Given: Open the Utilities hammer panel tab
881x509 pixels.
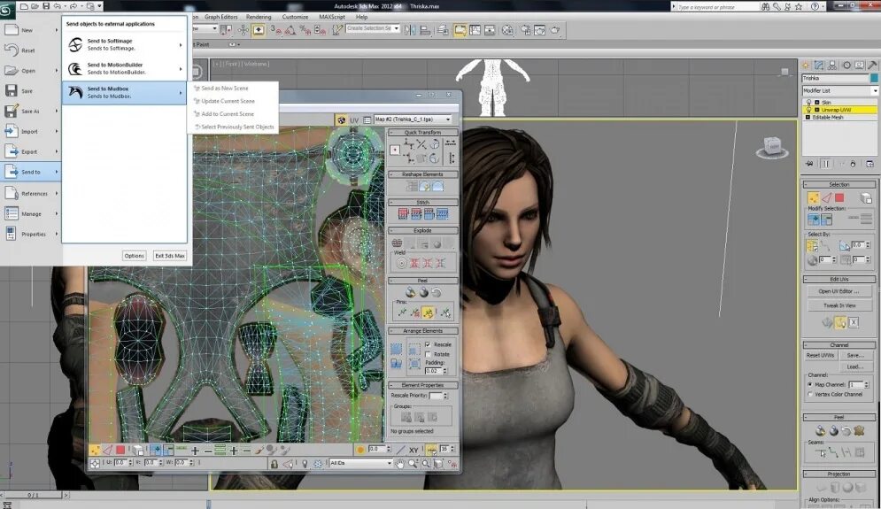Looking at the screenshot, I should coord(872,66).
